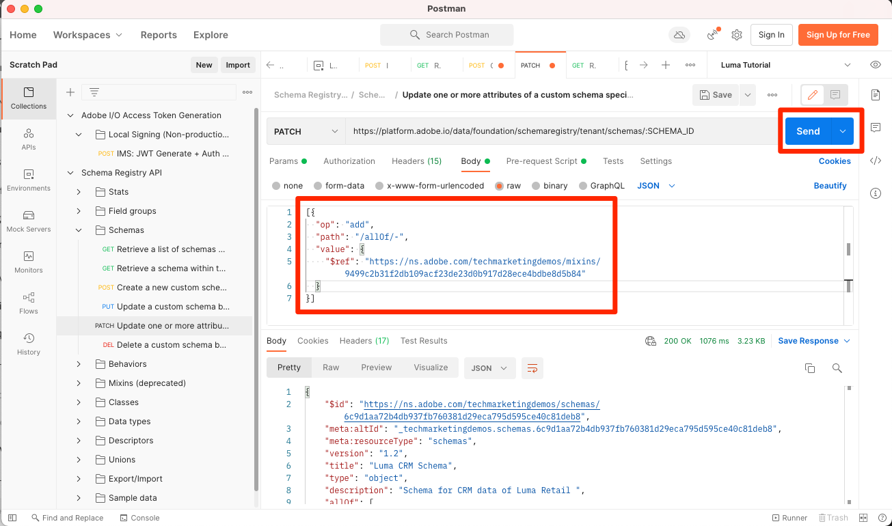Click the Import button
Screen dimensions: 892x526
point(238,65)
